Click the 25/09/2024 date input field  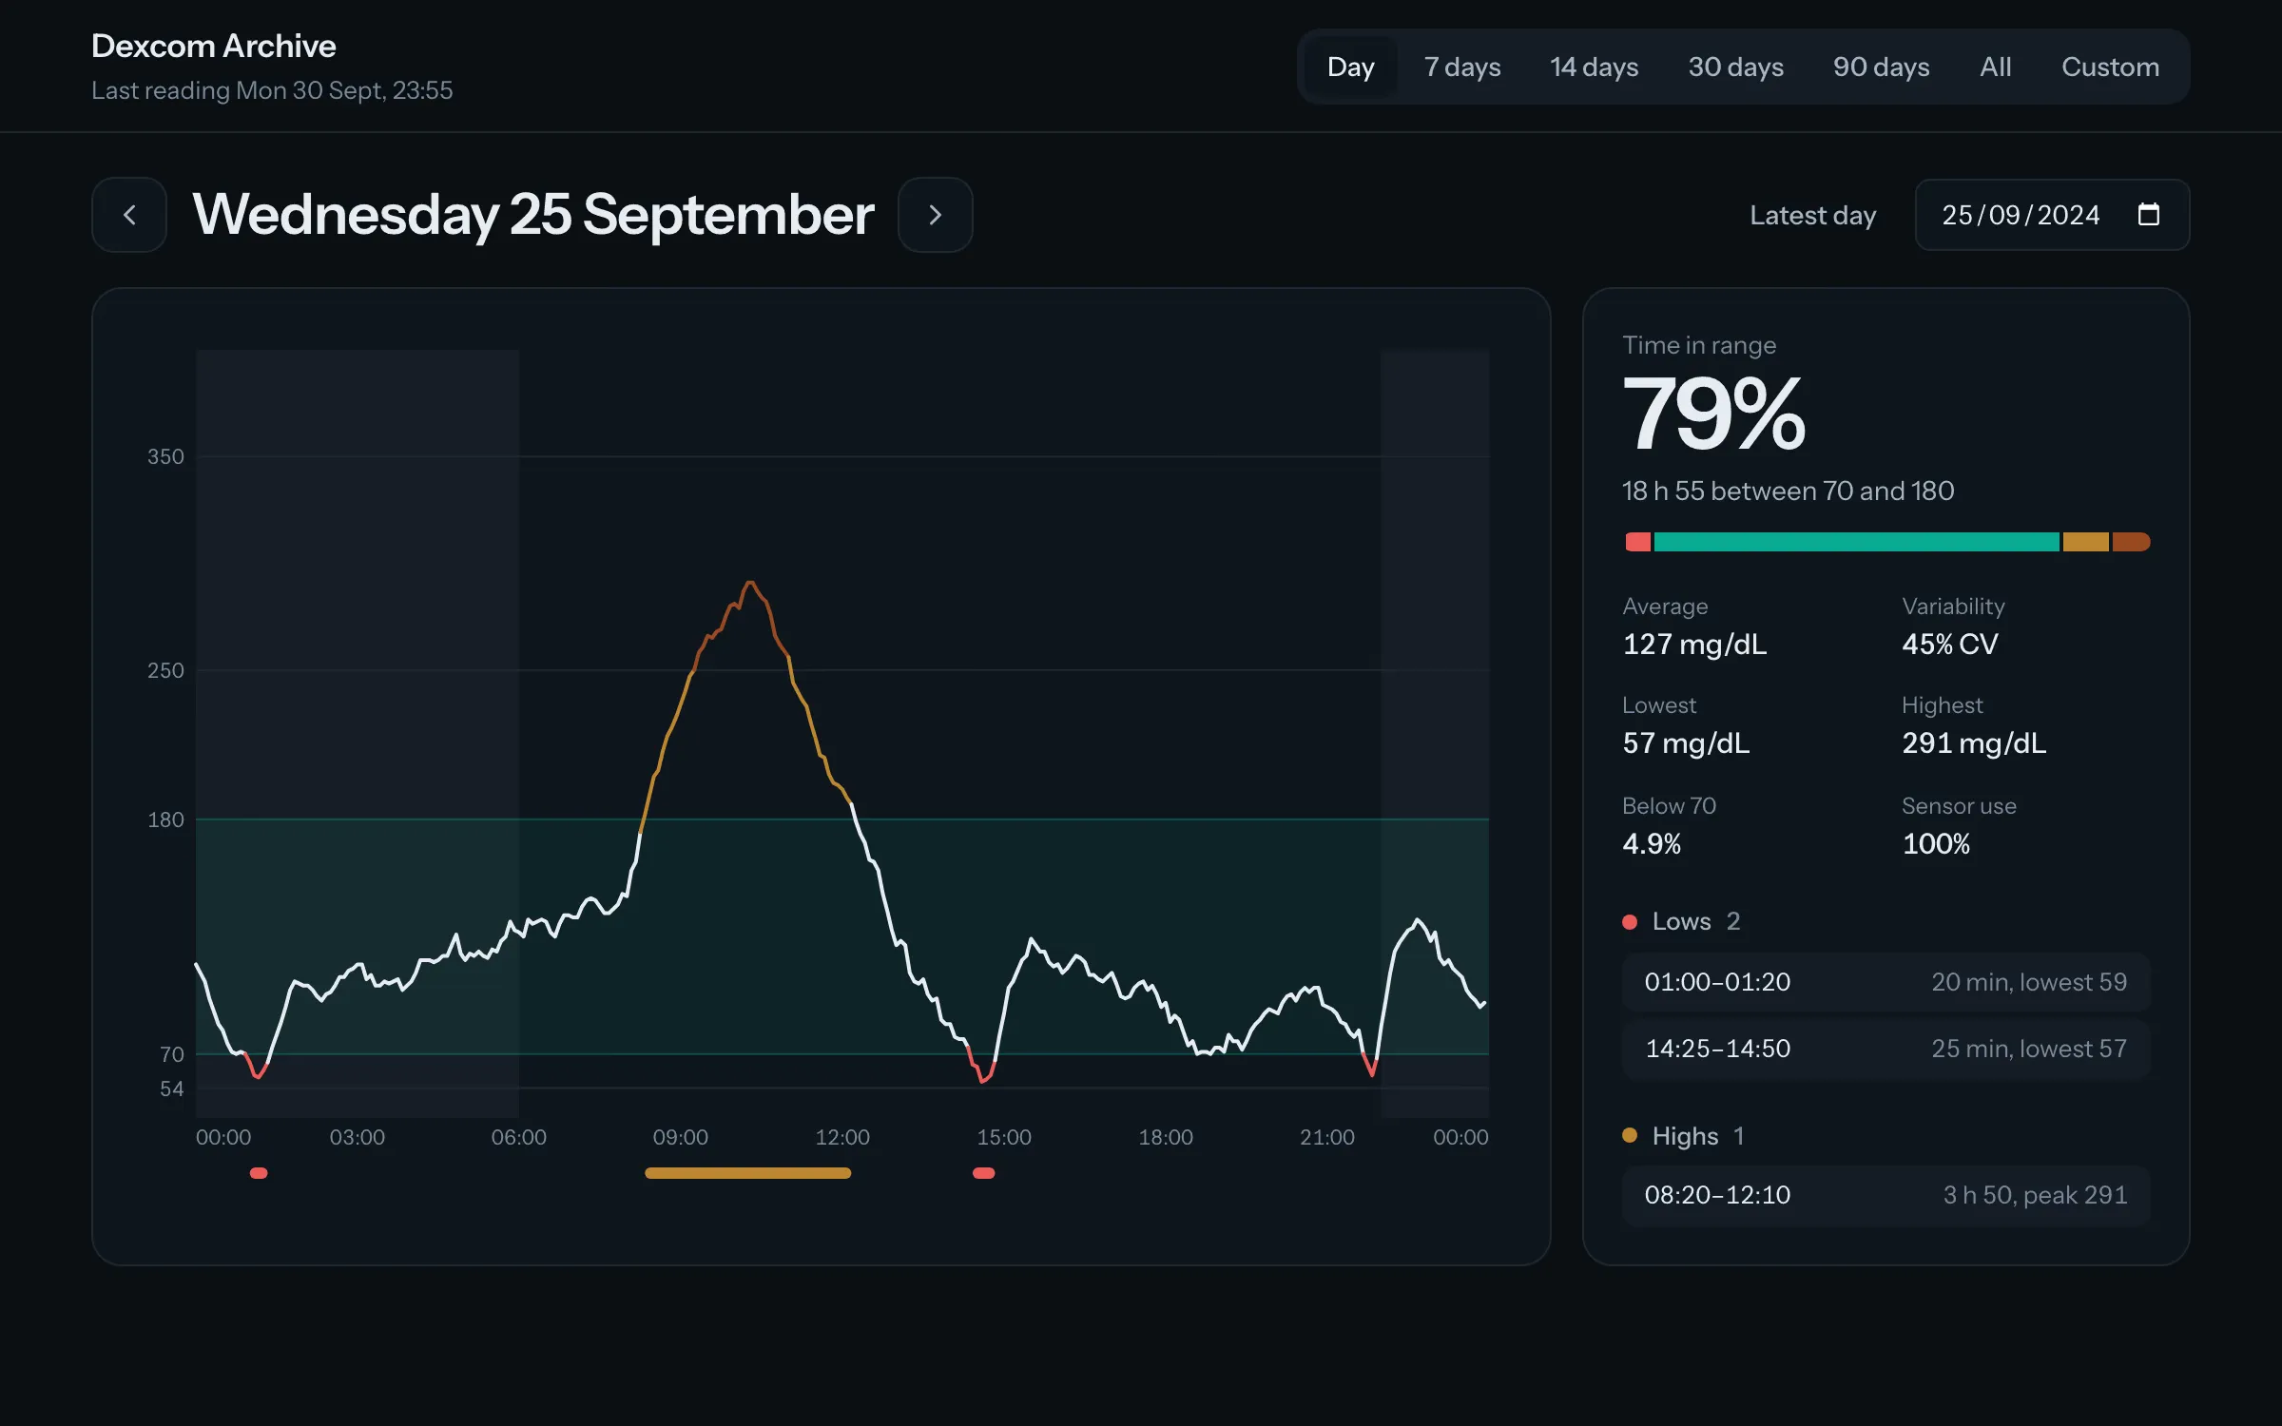click(2052, 215)
